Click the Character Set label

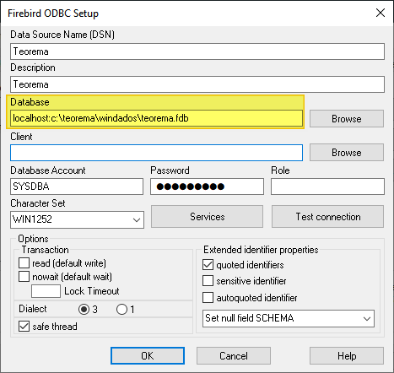click(38, 203)
